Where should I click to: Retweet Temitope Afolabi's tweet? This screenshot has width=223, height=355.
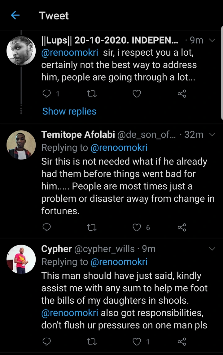pyautogui.click(x=92, y=228)
